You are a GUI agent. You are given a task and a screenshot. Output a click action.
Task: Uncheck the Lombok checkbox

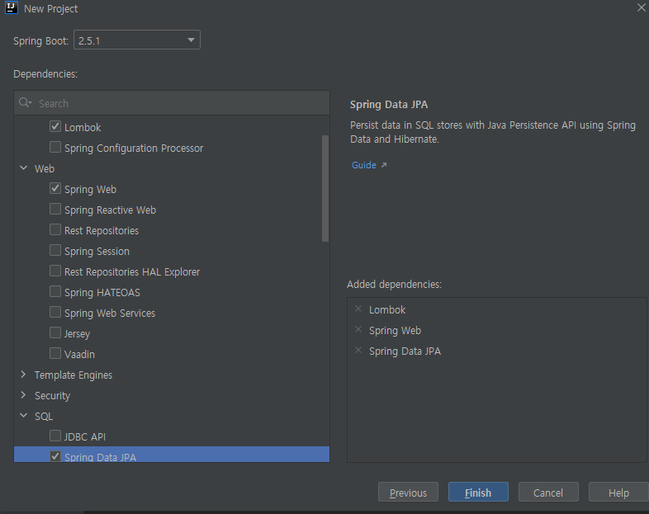55,126
